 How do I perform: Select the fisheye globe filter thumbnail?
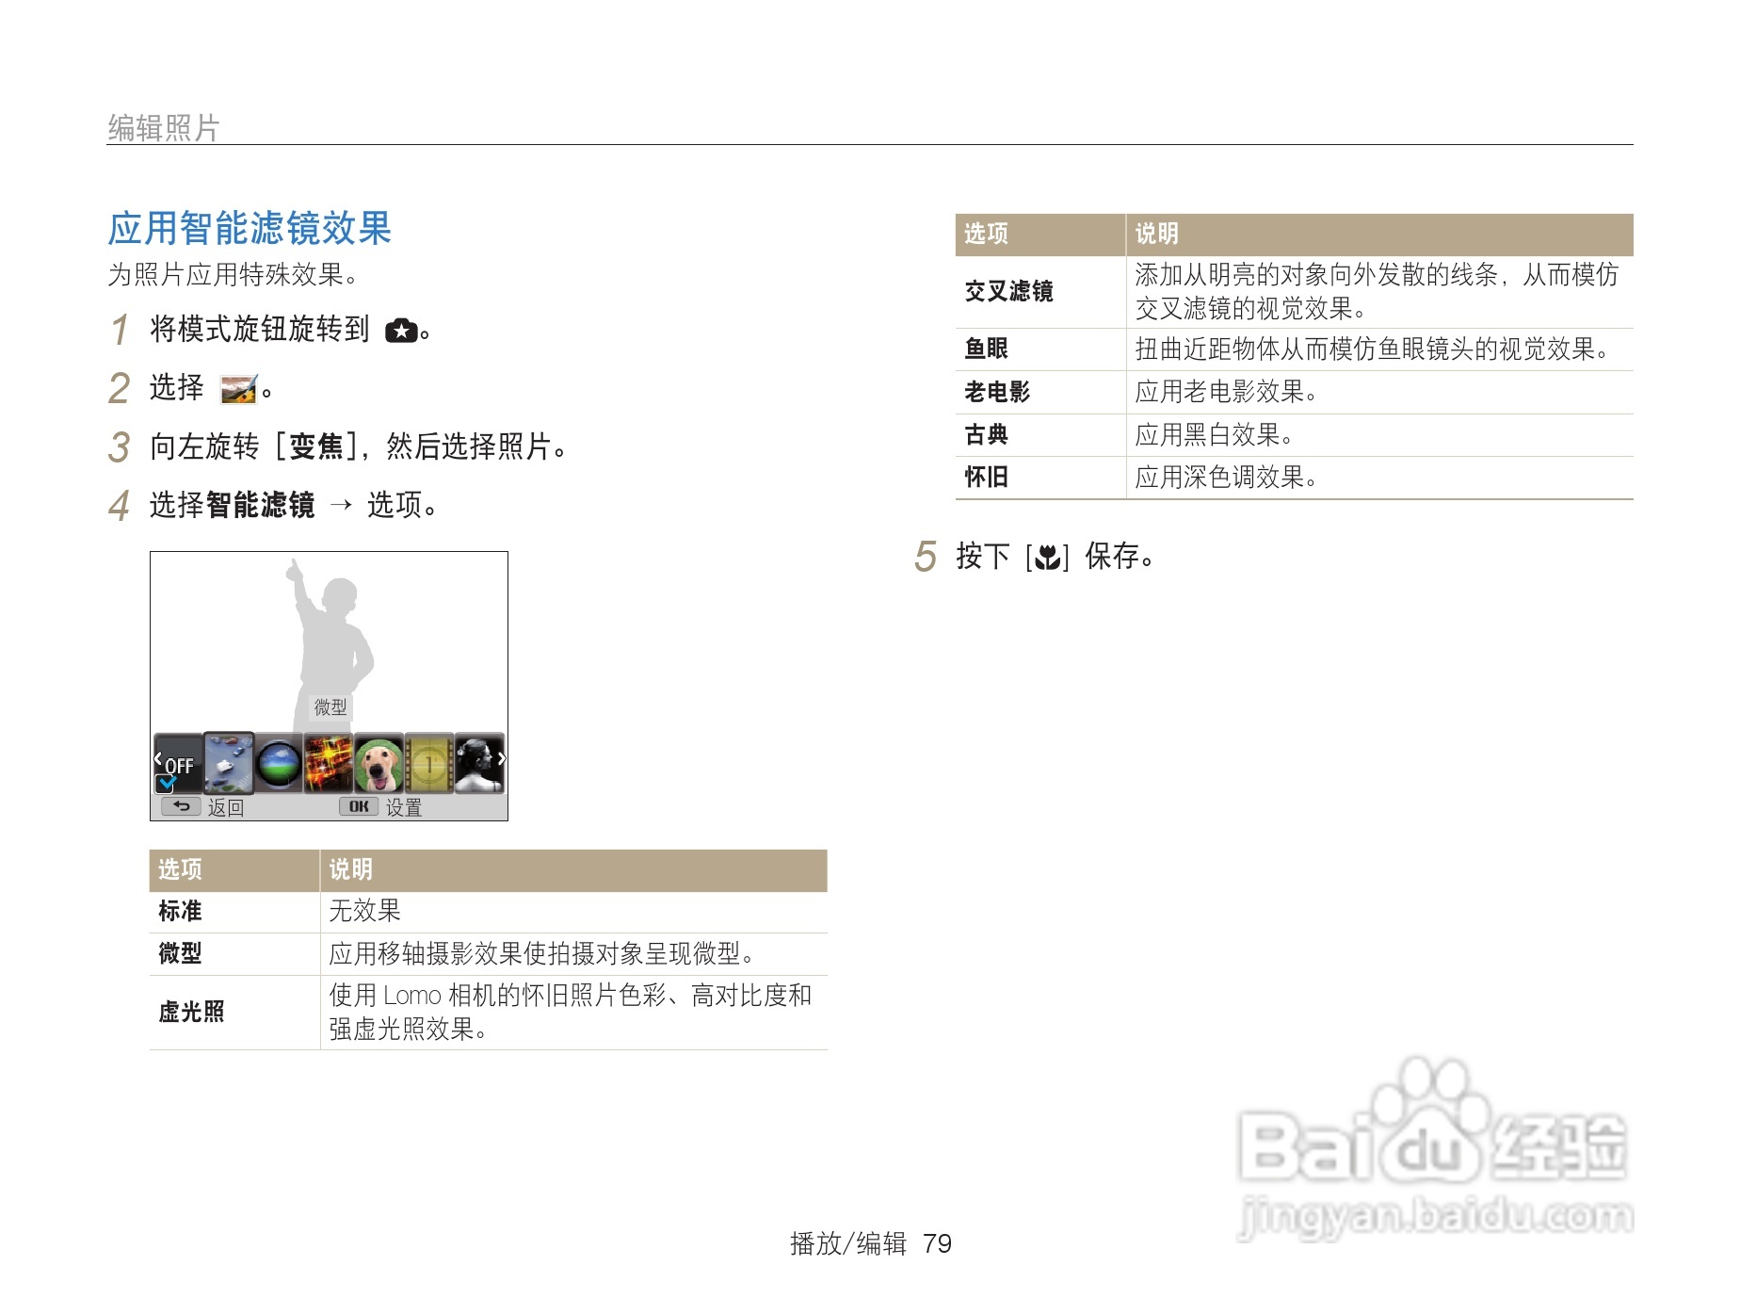click(x=277, y=763)
